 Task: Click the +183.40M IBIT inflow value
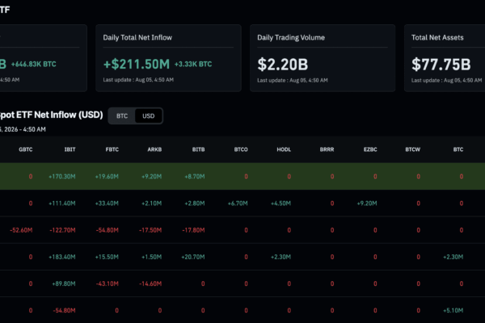point(62,257)
